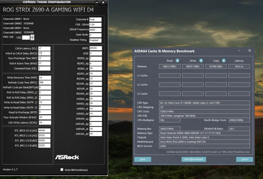Click the tREFI field showing 65535
Screen dimensions: 263x179
(x=96, y=48)
